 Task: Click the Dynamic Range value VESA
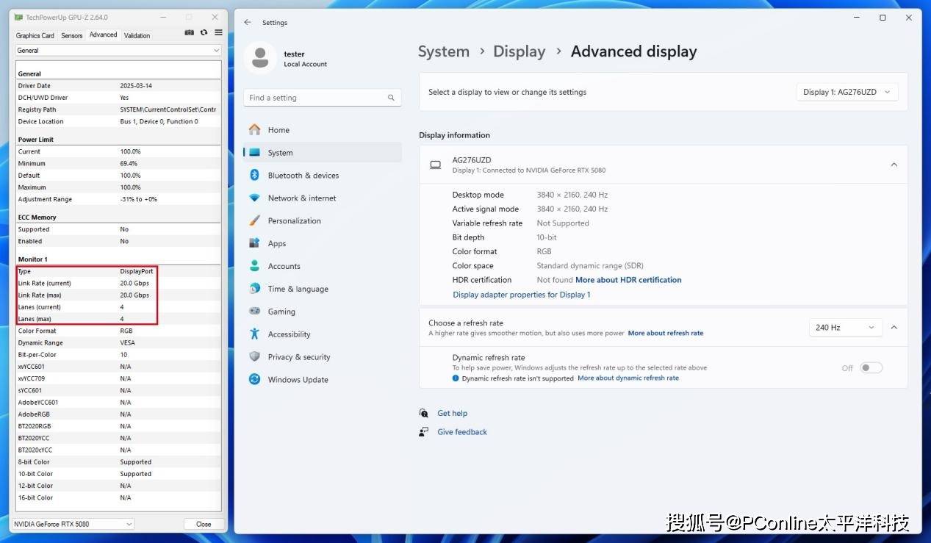coord(127,343)
